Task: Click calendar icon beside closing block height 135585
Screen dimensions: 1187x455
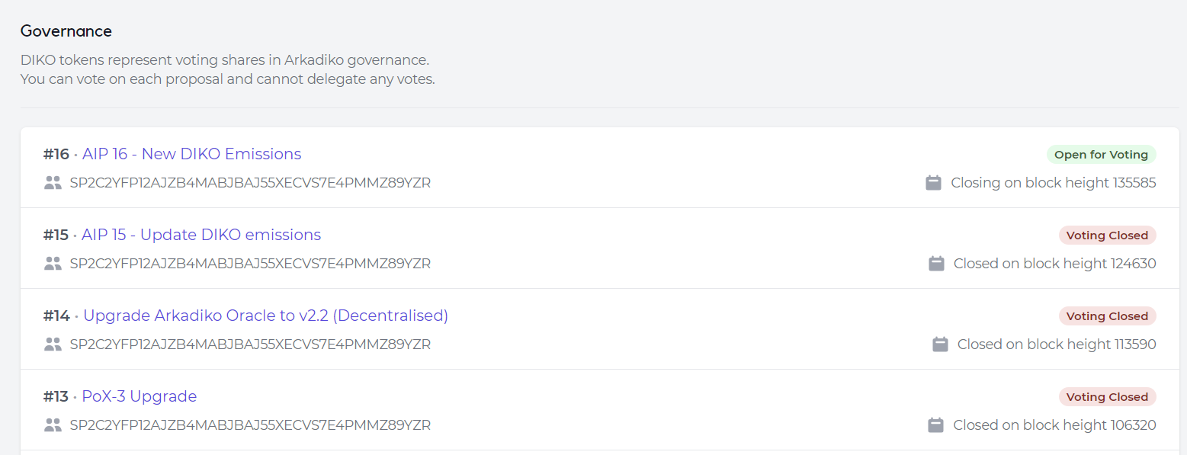Action: point(933,183)
